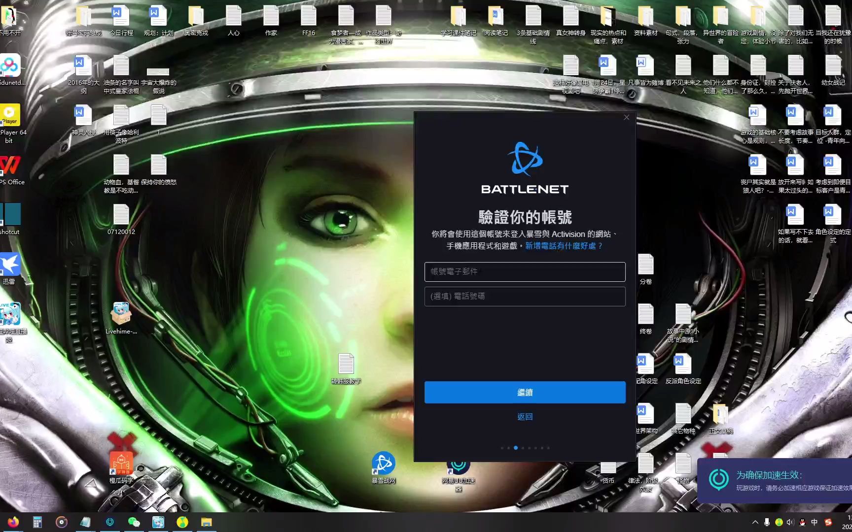Click the optional 電話號碼 phone number field
This screenshot has height=532, width=852.
[525, 296]
